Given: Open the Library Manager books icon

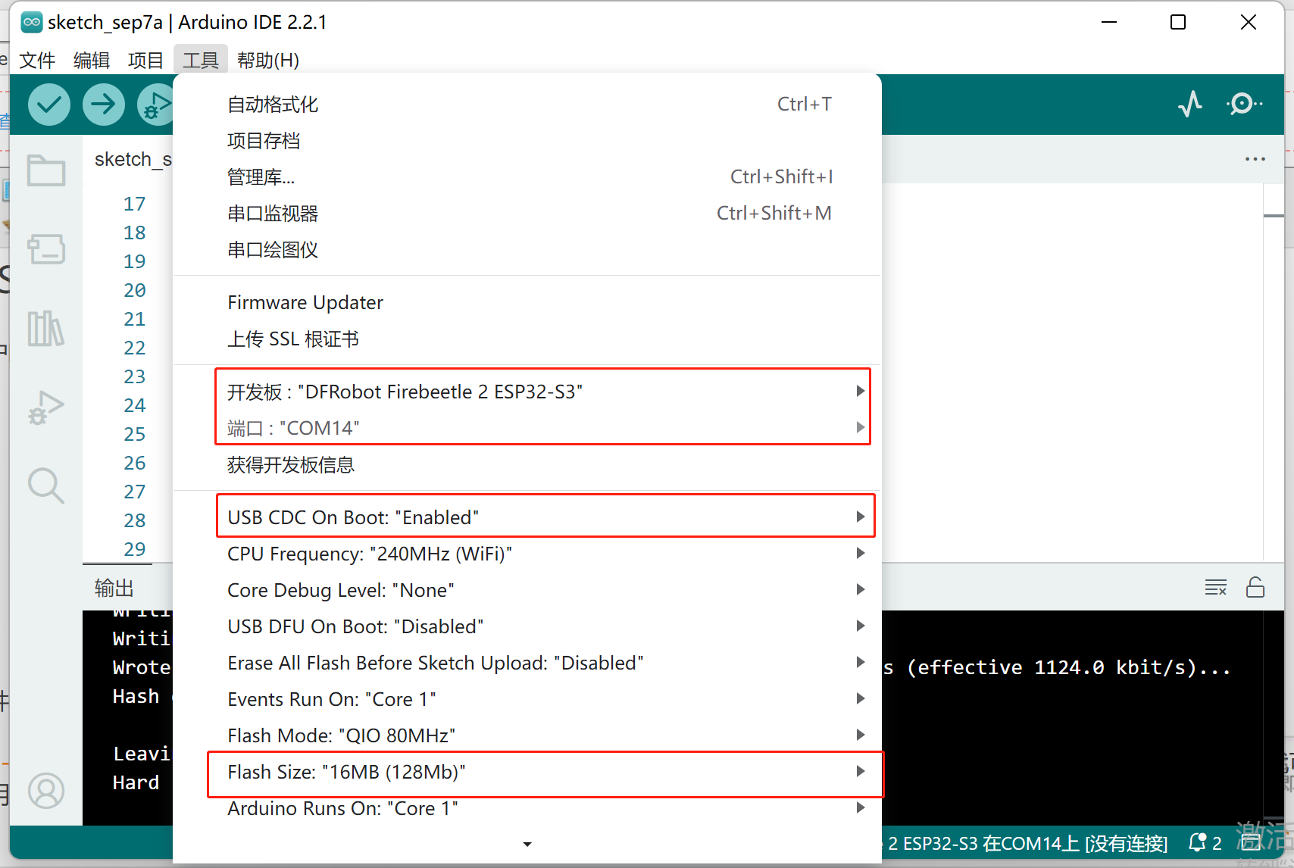Looking at the screenshot, I should 46,328.
